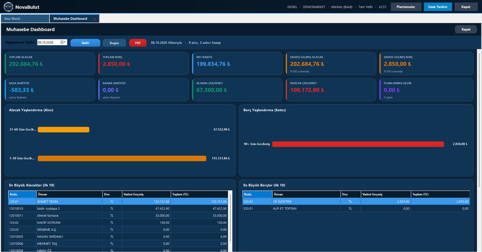
Task: Click the VERİLEN ÇEK/SENET card
Action: click(x=331, y=90)
